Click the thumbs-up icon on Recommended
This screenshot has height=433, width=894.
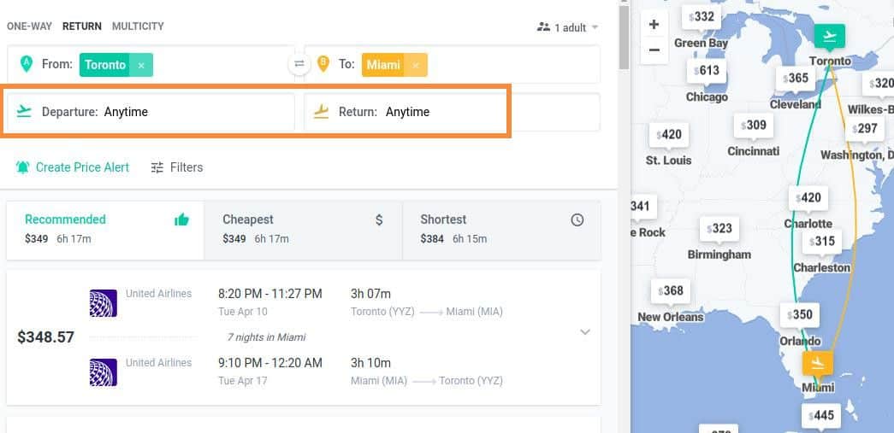pos(181,219)
